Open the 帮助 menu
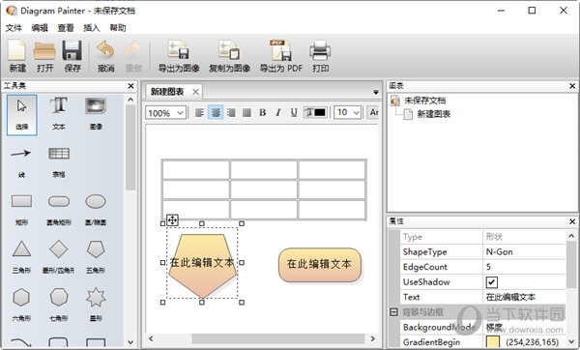The height and width of the screenshot is (350, 580). pos(118,28)
